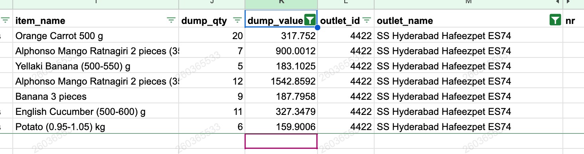The image size is (584, 154).
Task: Click the Potato (0.95-1.05) kg cell
Action: point(96,127)
